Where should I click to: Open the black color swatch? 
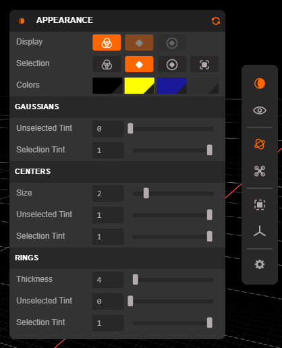(x=107, y=86)
